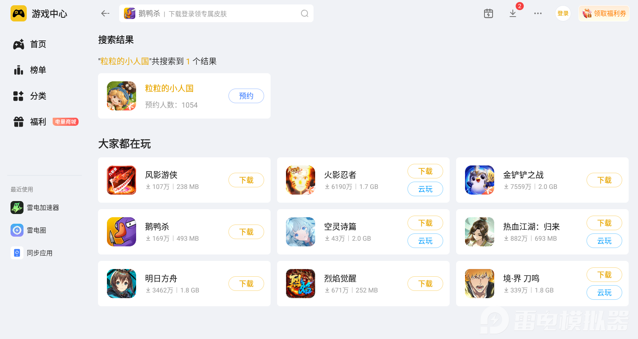This screenshot has width=638, height=339.
Task: Open the 福利 sidebar section
Action: coord(30,122)
